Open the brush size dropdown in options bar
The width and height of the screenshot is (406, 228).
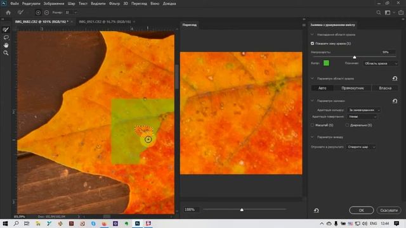pos(75,13)
